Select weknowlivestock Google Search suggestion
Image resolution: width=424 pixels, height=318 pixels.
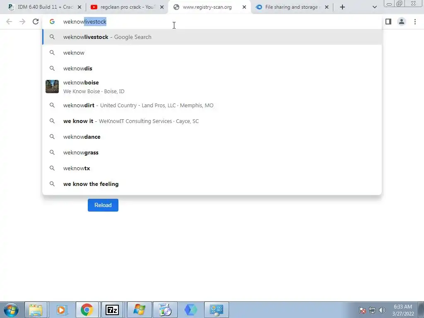pyautogui.click(x=212, y=37)
